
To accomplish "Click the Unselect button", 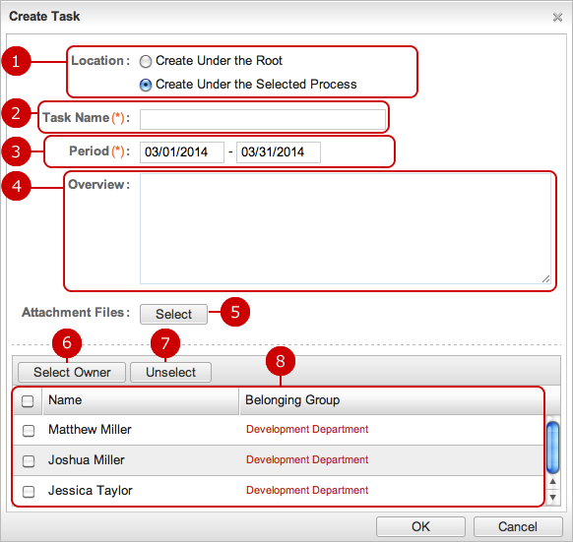I will tap(170, 372).
